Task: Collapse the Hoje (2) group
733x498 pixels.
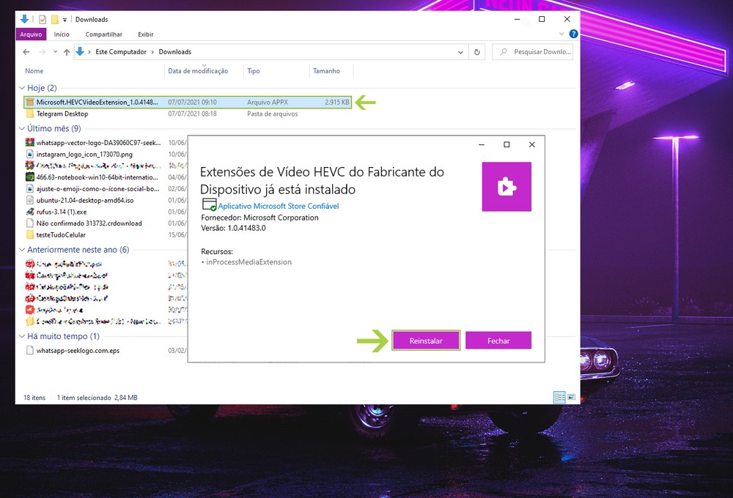Action: click(x=21, y=88)
